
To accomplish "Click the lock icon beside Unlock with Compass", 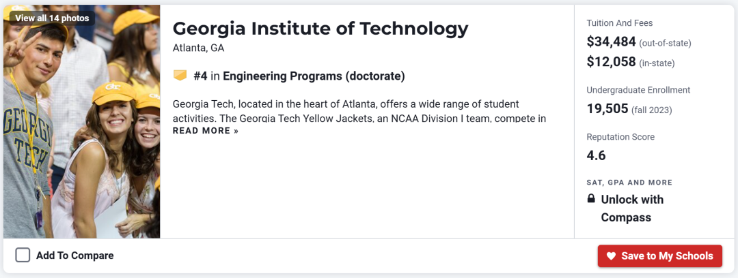I will (x=591, y=199).
